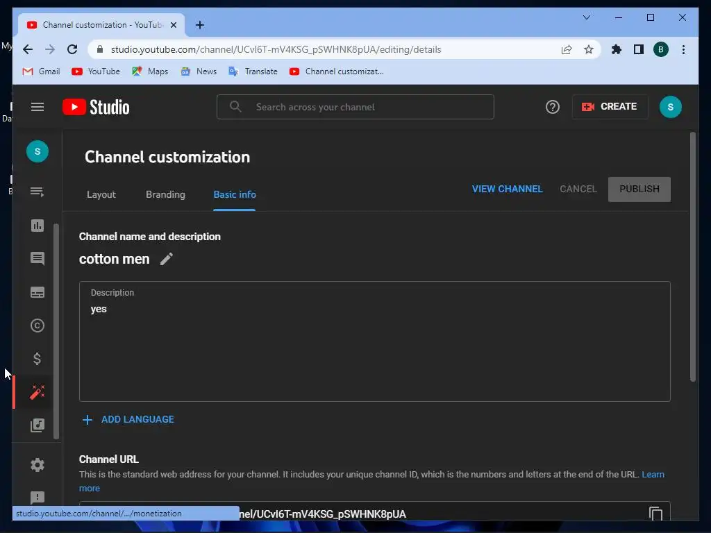711x533 pixels.
Task: Open the Content sidebar icon
Action: coord(37,192)
